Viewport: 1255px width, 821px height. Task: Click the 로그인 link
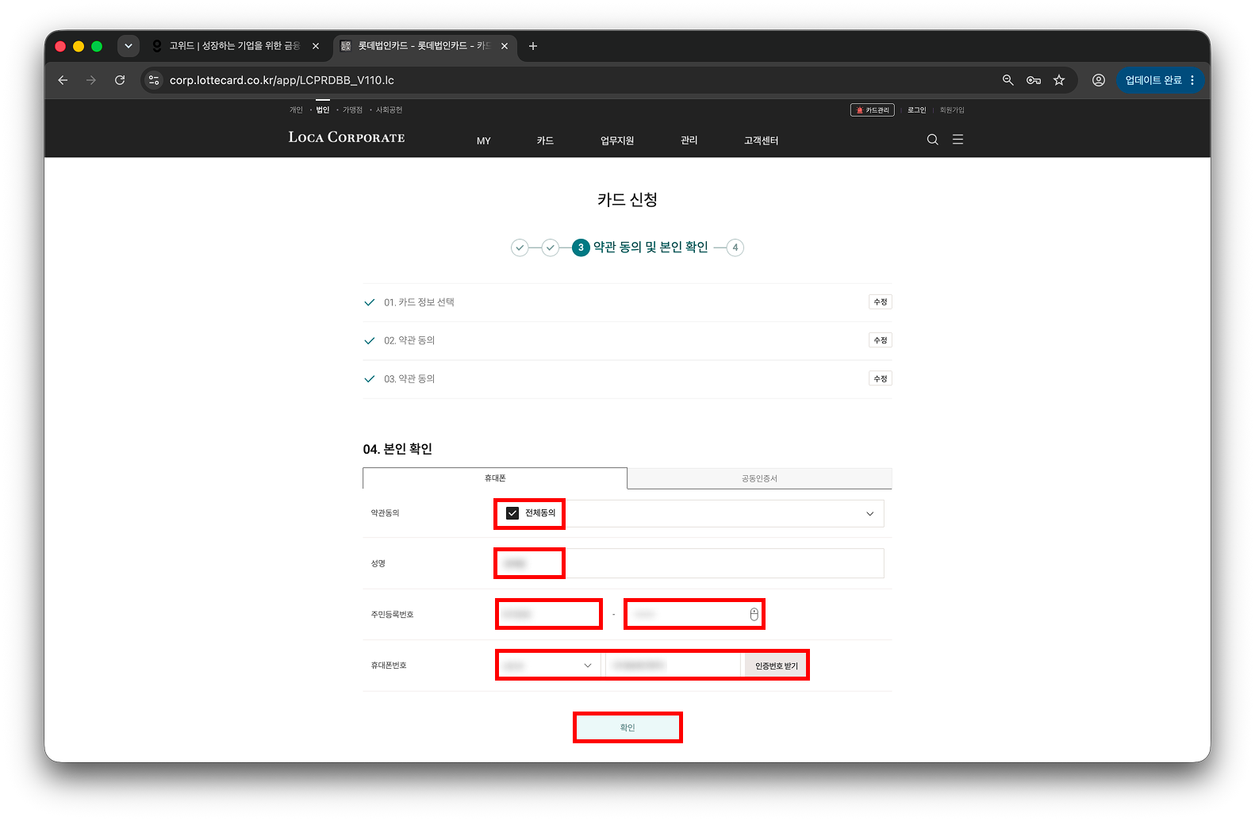point(917,110)
